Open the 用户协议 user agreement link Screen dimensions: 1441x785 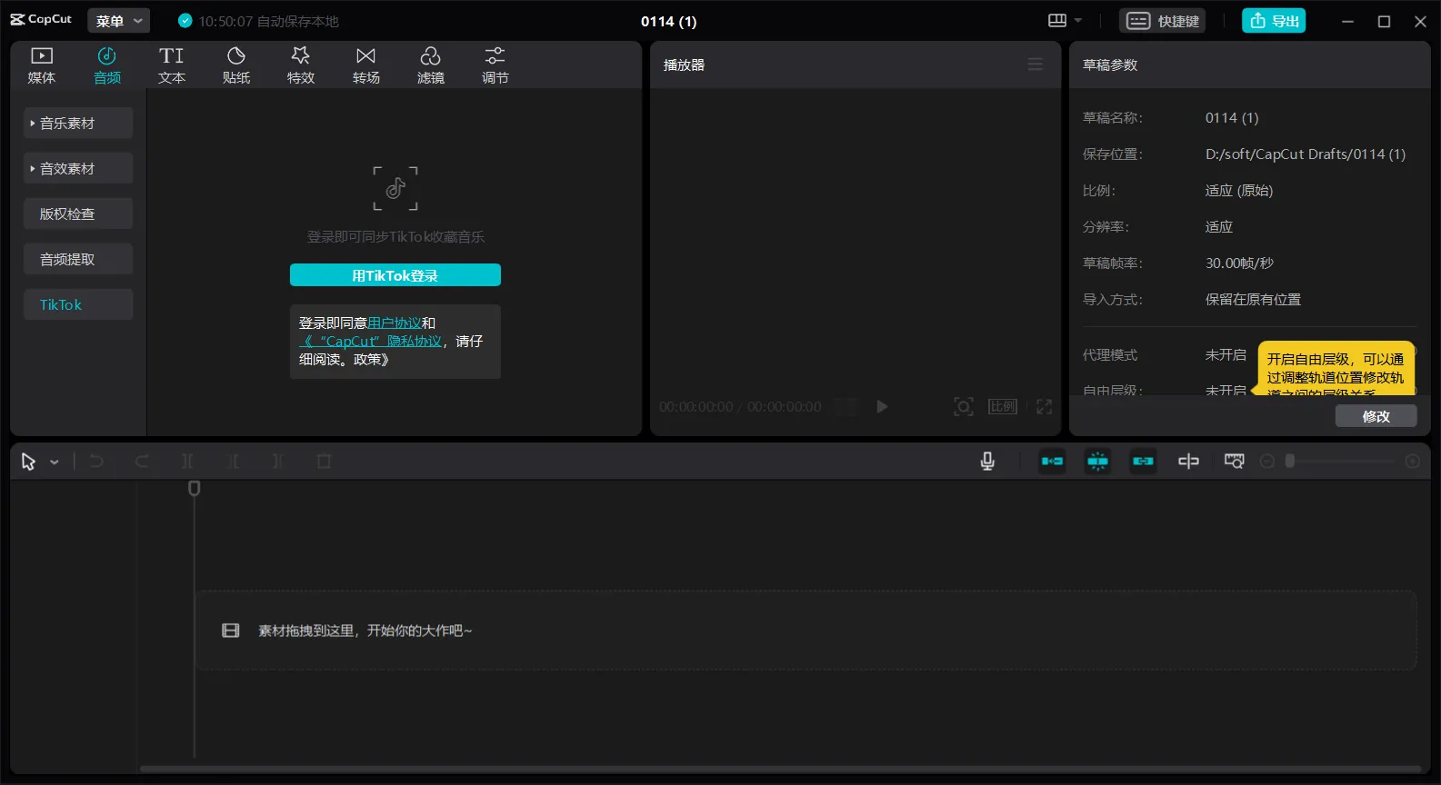coord(394,323)
